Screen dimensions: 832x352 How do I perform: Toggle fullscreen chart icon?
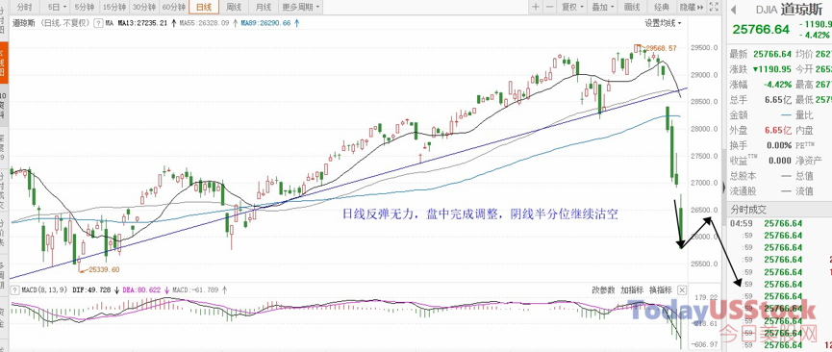tap(714, 7)
